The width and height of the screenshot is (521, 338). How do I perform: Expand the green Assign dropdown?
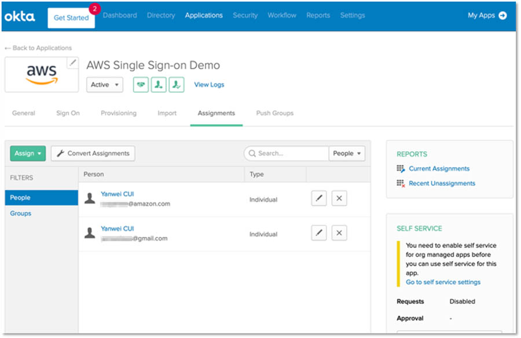pyautogui.click(x=28, y=154)
